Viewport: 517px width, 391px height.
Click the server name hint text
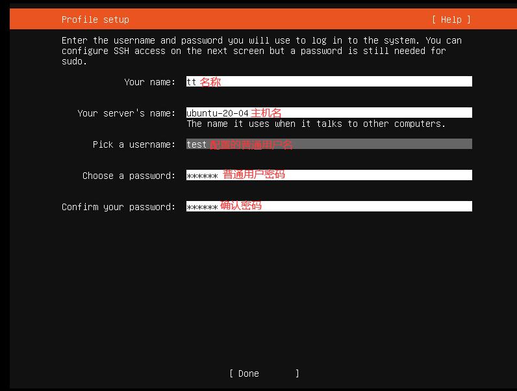pos(316,124)
